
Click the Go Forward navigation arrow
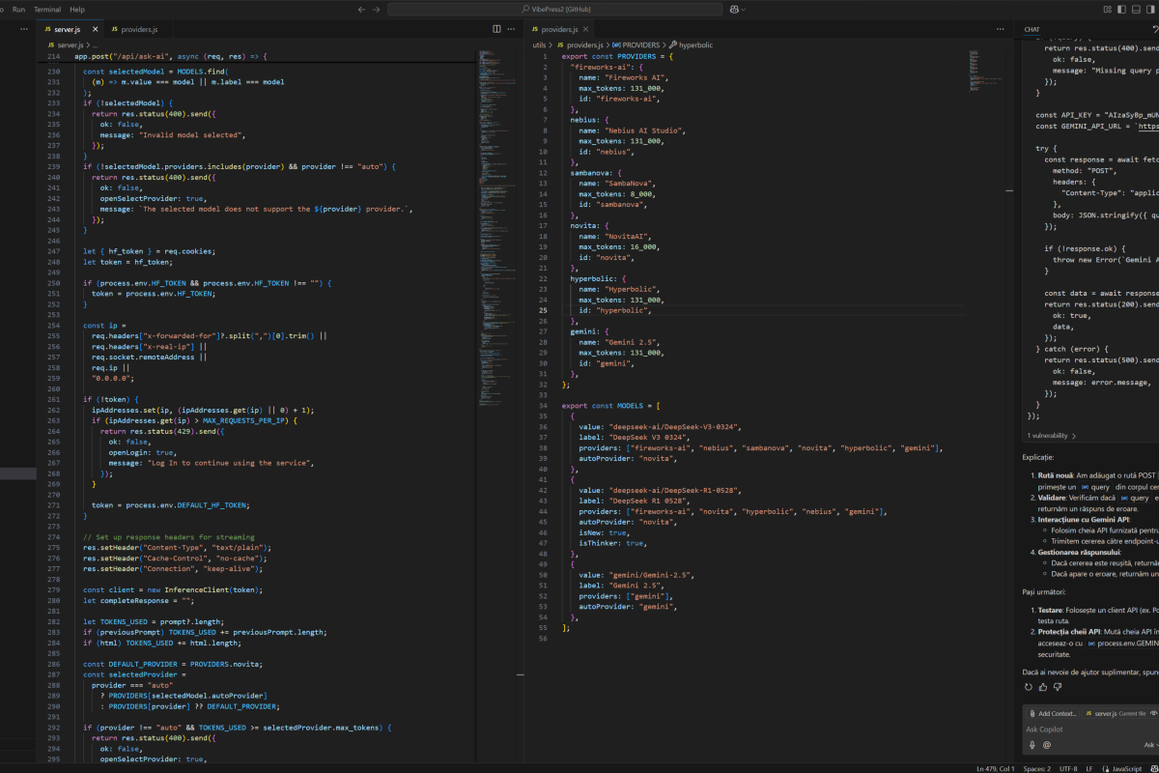tap(376, 9)
